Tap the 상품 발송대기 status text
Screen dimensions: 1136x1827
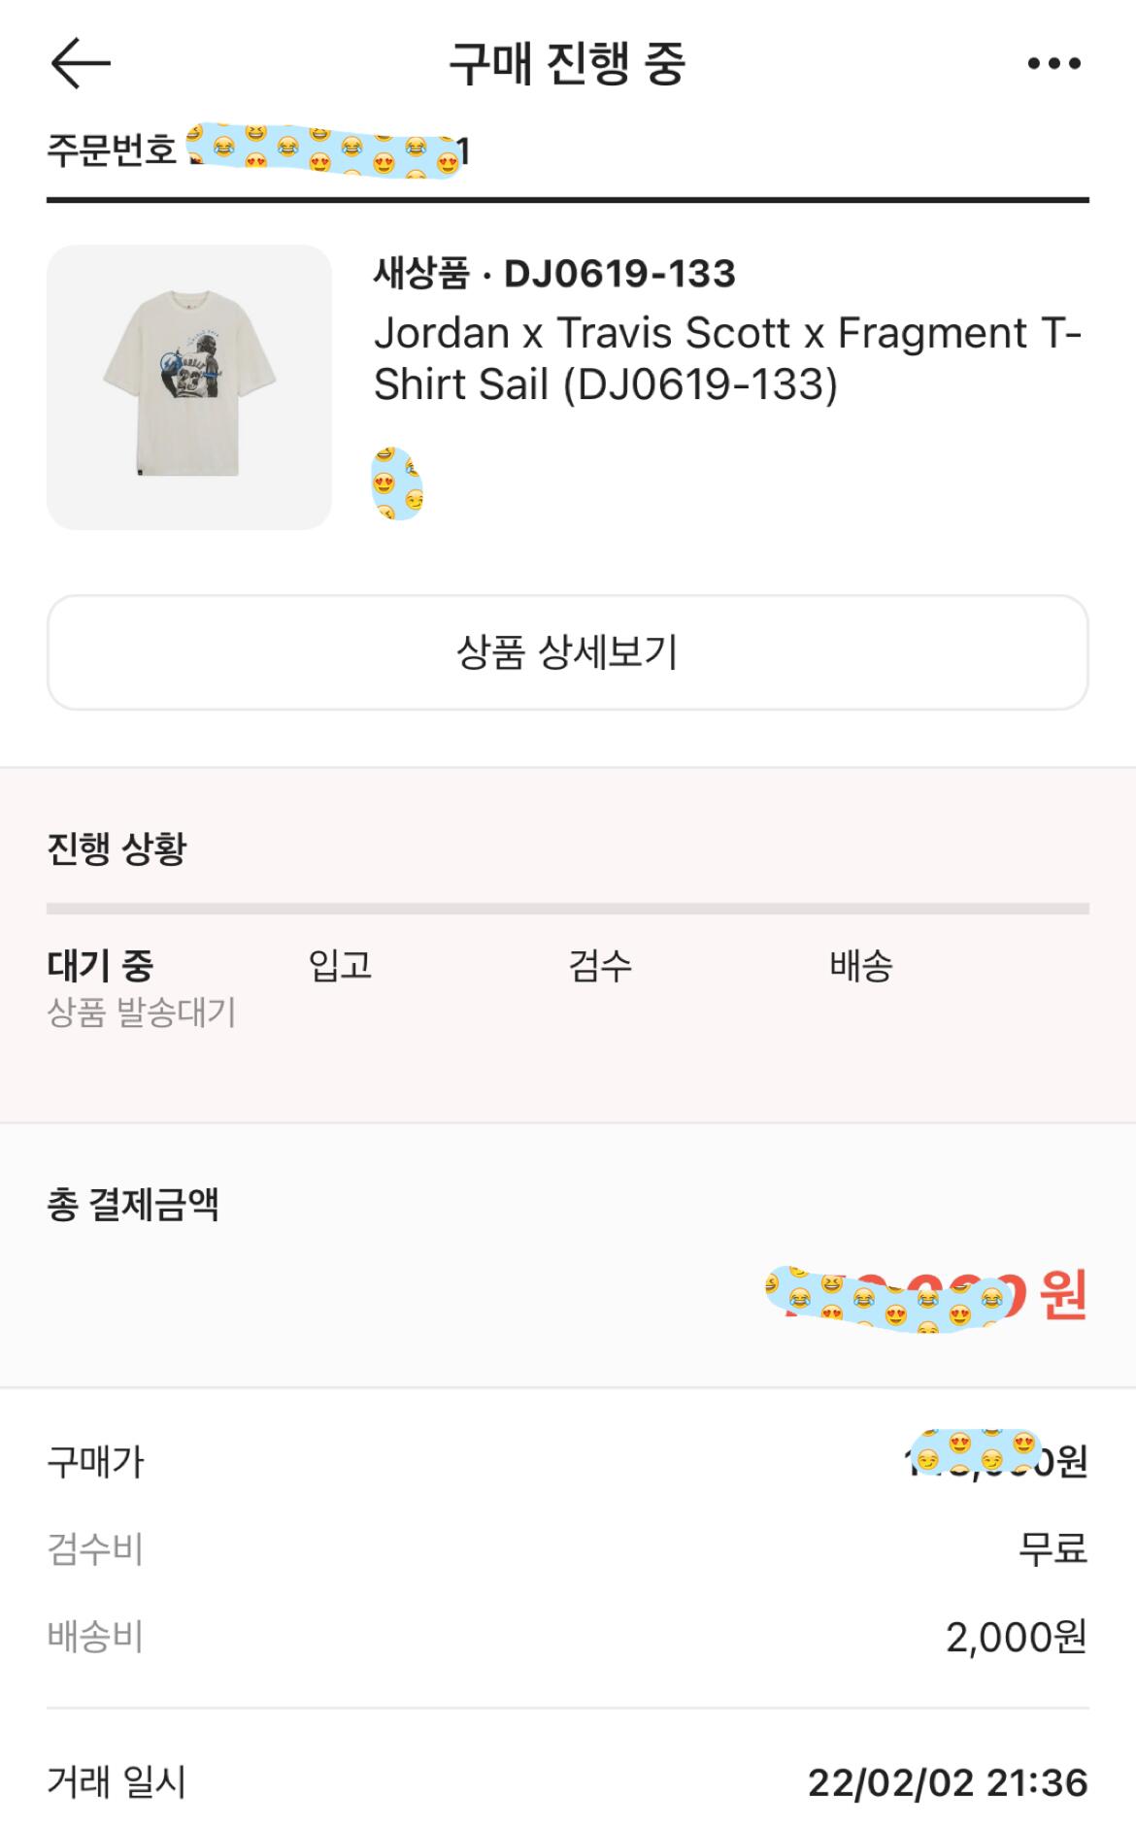(142, 1013)
